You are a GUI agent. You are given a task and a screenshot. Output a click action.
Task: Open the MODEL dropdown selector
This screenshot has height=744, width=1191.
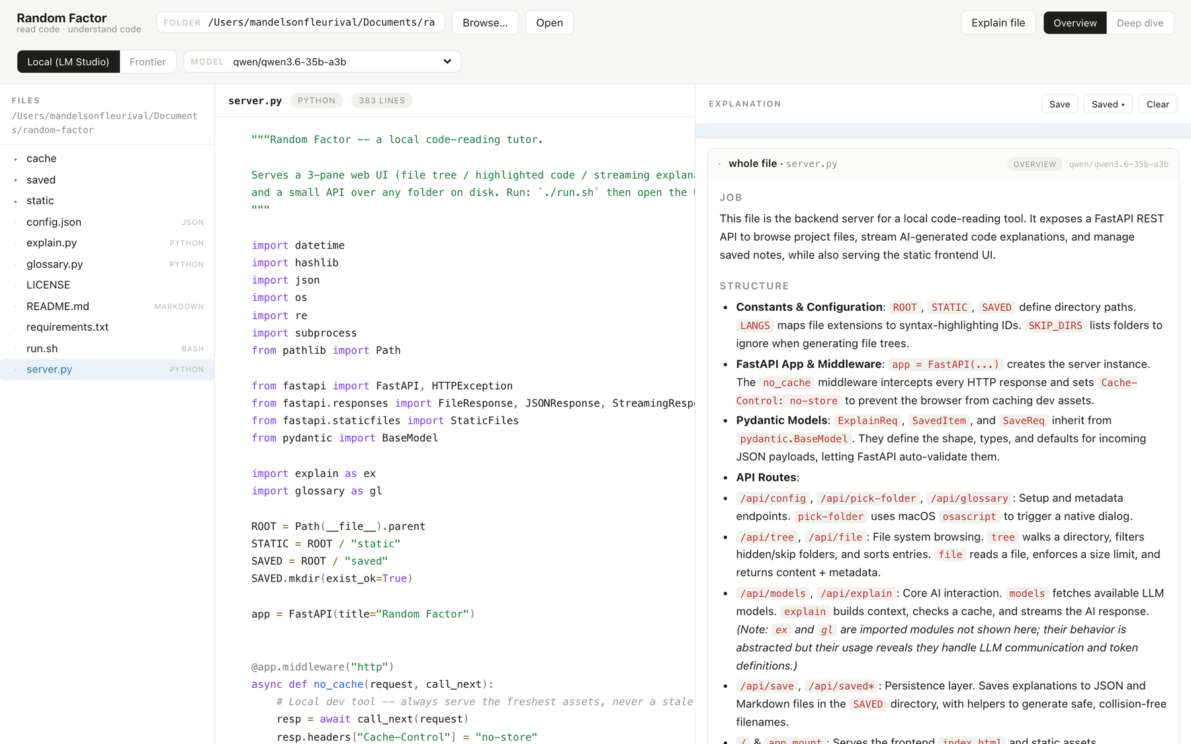(x=322, y=62)
